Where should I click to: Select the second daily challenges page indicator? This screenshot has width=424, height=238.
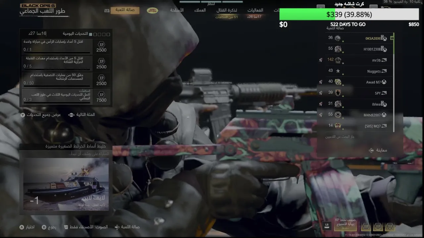[95, 34]
